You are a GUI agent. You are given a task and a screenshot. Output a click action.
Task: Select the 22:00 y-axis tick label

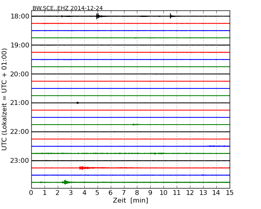(20, 132)
